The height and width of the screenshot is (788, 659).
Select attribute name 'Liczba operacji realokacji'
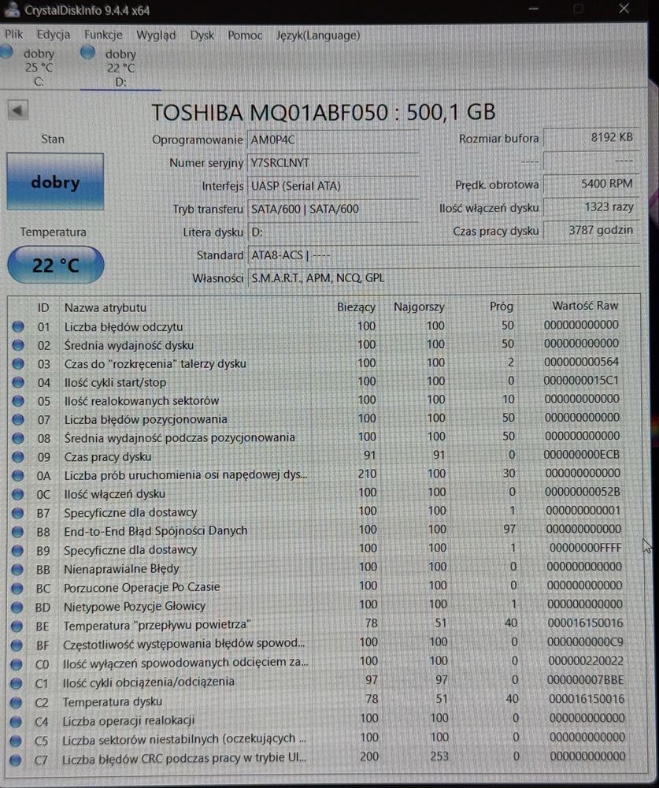point(128,721)
